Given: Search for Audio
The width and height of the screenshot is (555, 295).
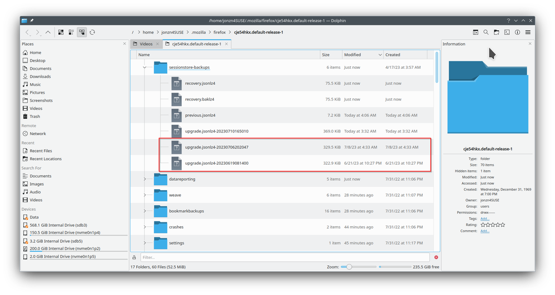Looking at the screenshot, I should pyautogui.click(x=35, y=192).
